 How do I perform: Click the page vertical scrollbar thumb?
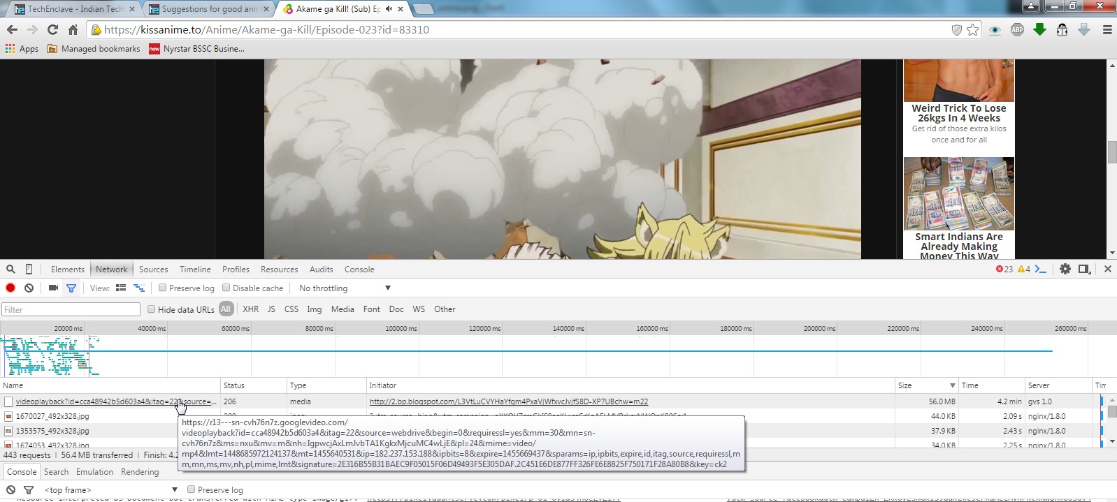pyautogui.click(x=1111, y=152)
